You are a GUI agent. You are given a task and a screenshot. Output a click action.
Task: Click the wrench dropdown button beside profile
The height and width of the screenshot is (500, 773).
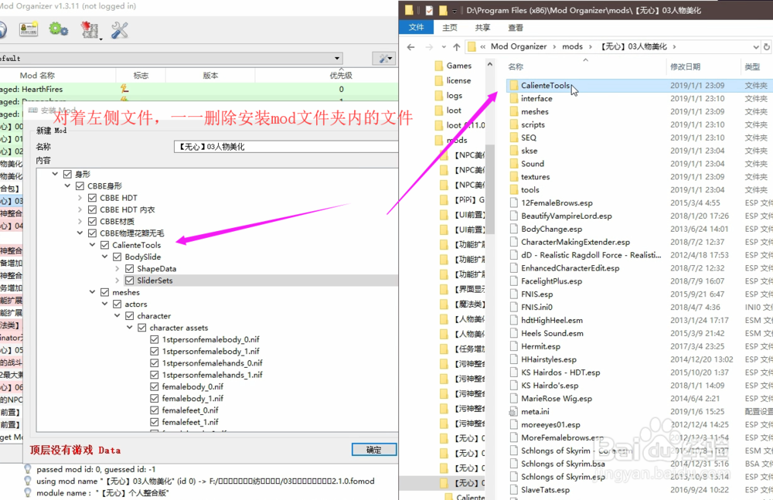(383, 59)
